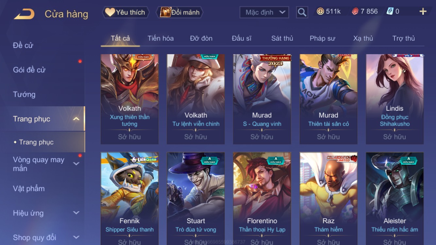Image resolution: width=436 pixels, height=245 pixels.
Task: Tap the blue voucher currency icon
Action: coord(390,11)
